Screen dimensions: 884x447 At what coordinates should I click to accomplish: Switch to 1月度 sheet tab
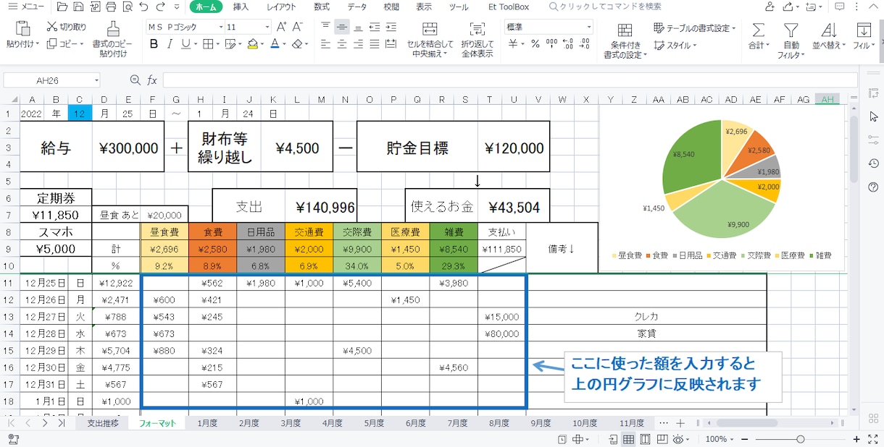[207, 423]
